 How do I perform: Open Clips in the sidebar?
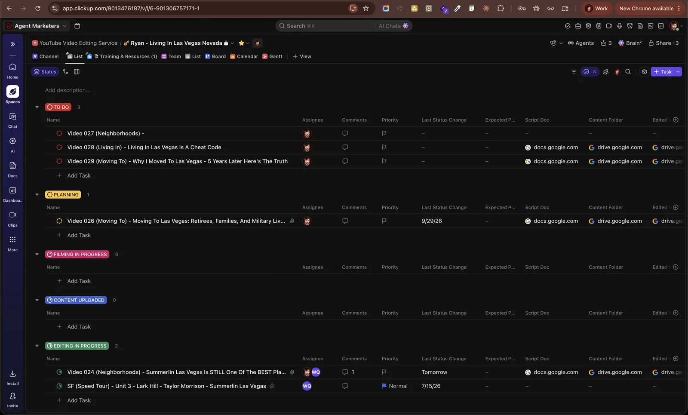(12, 219)
